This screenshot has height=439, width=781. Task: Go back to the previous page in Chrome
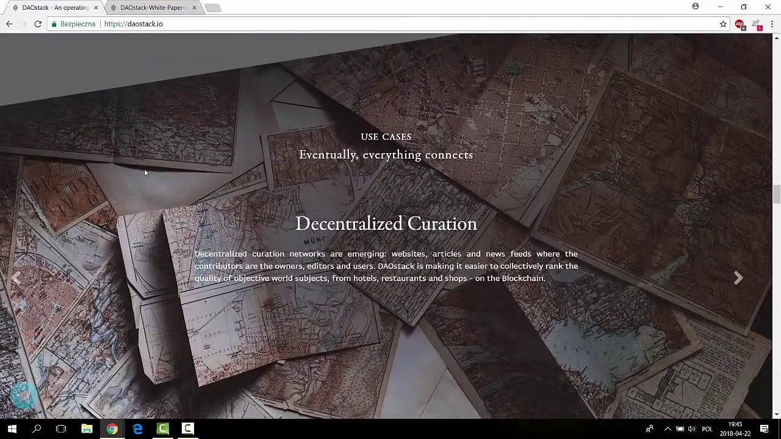(9, 24)
